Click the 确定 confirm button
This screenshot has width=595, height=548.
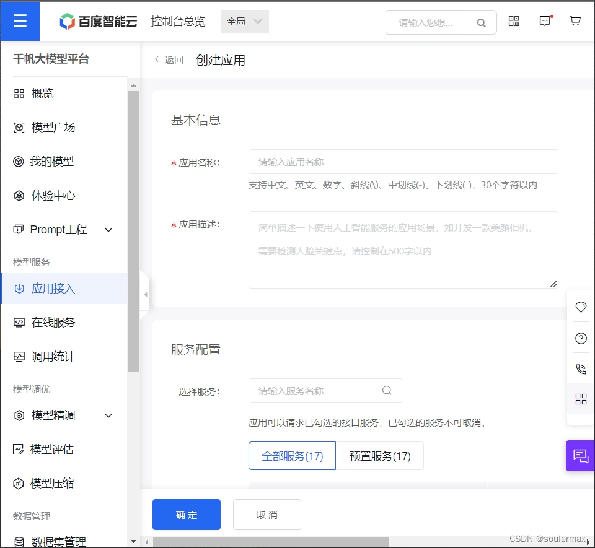tap(187, 515)
